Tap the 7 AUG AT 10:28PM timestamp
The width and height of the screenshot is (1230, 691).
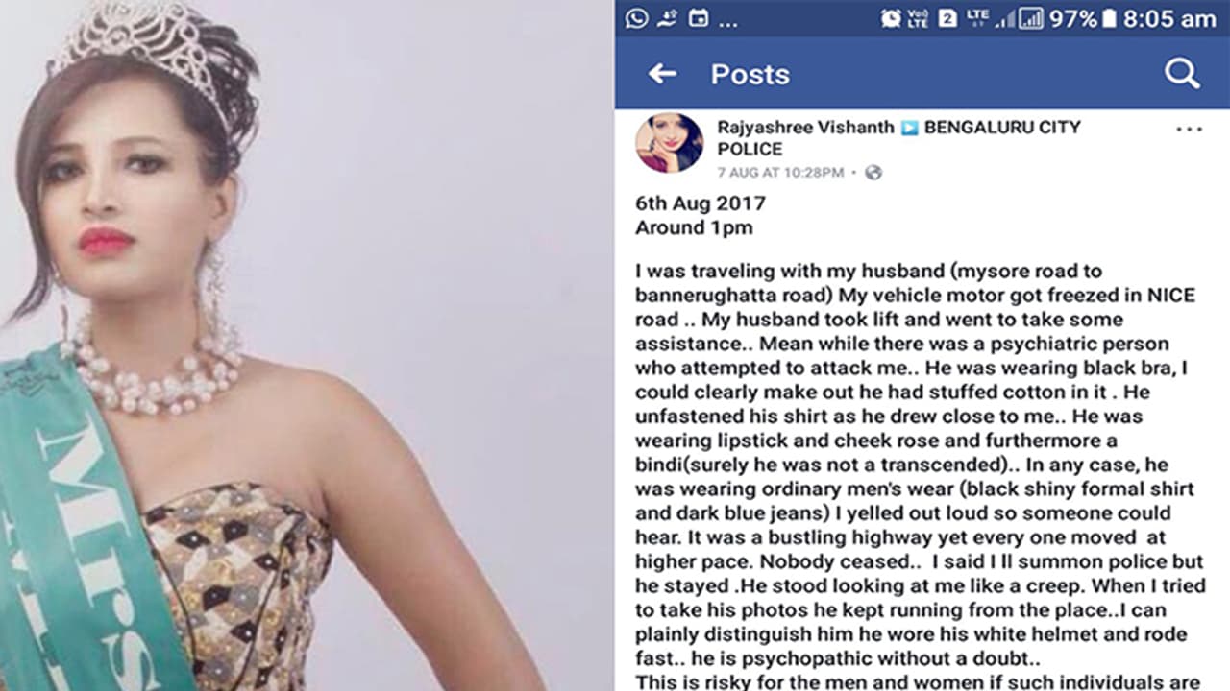(x=780, y=173)
